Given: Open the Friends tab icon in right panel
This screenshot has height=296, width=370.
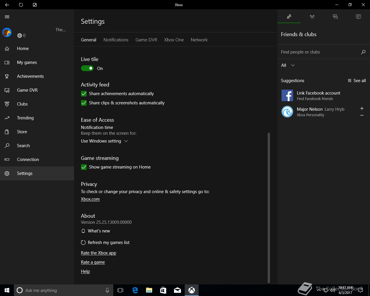Looking at the screenshot, I should (289, 17).
